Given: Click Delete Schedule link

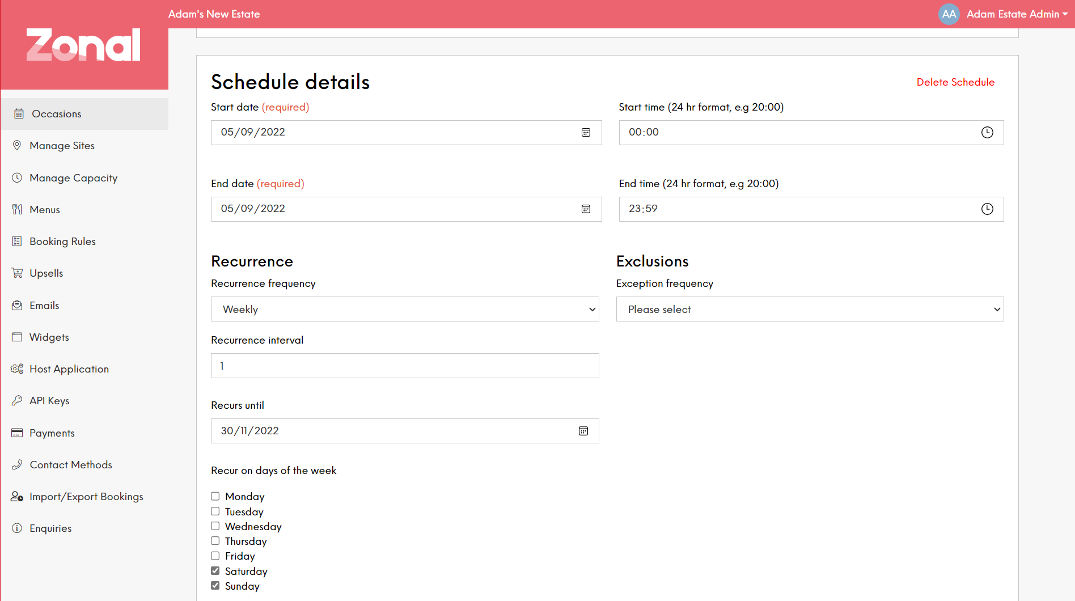Looking at the screenshot, I should pyautogui.click(x=955, y=82).
